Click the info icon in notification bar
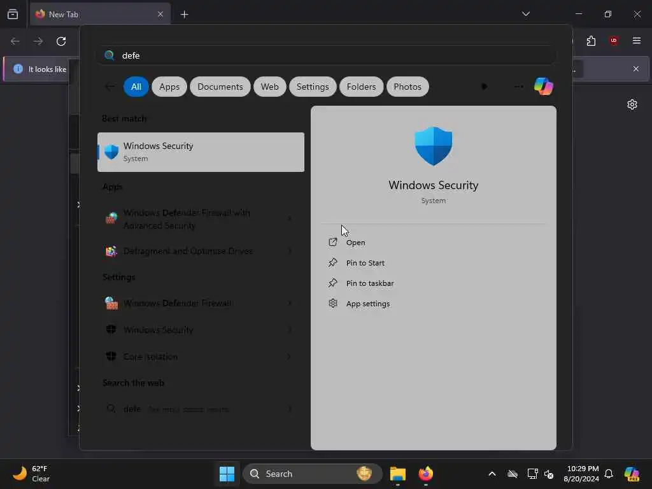 pos(18,69)
